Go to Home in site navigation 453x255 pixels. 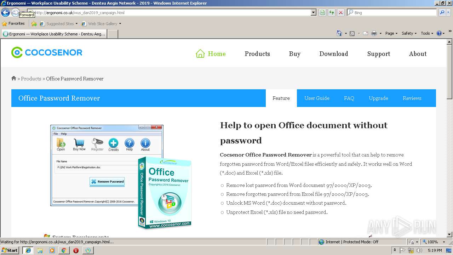pos(211,54)
